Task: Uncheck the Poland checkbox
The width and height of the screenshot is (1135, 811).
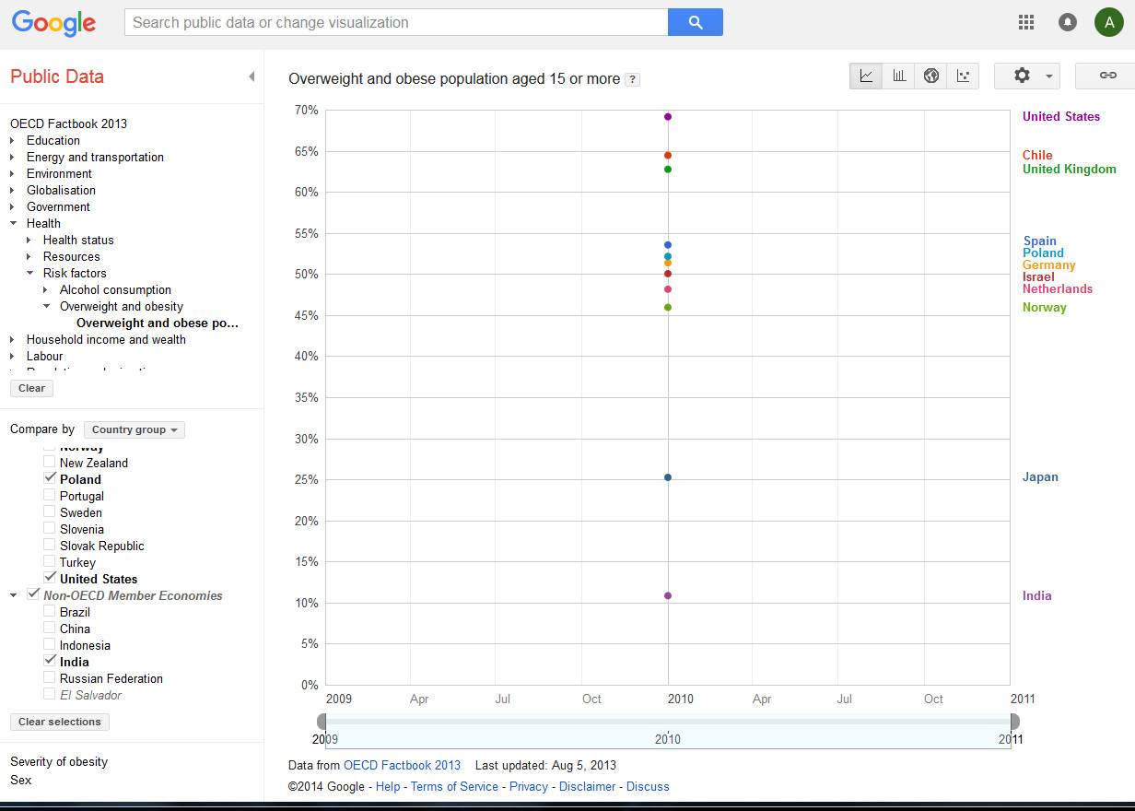Action: (x=50, y=478)
